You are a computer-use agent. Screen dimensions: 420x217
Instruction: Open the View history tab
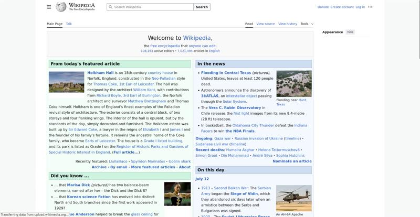[x=287, y=24]
